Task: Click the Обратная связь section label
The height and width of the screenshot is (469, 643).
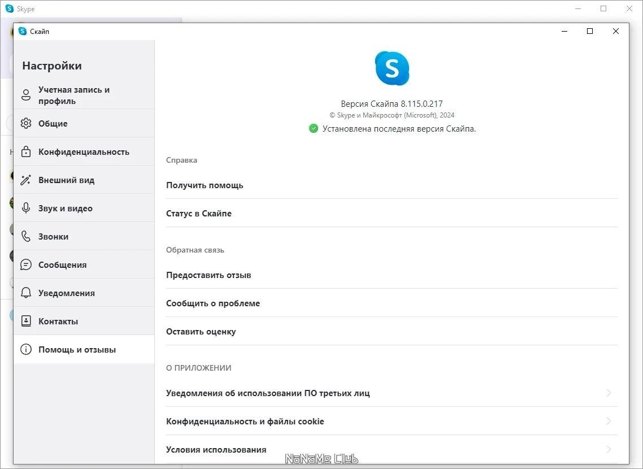Action: coord(195,250)
